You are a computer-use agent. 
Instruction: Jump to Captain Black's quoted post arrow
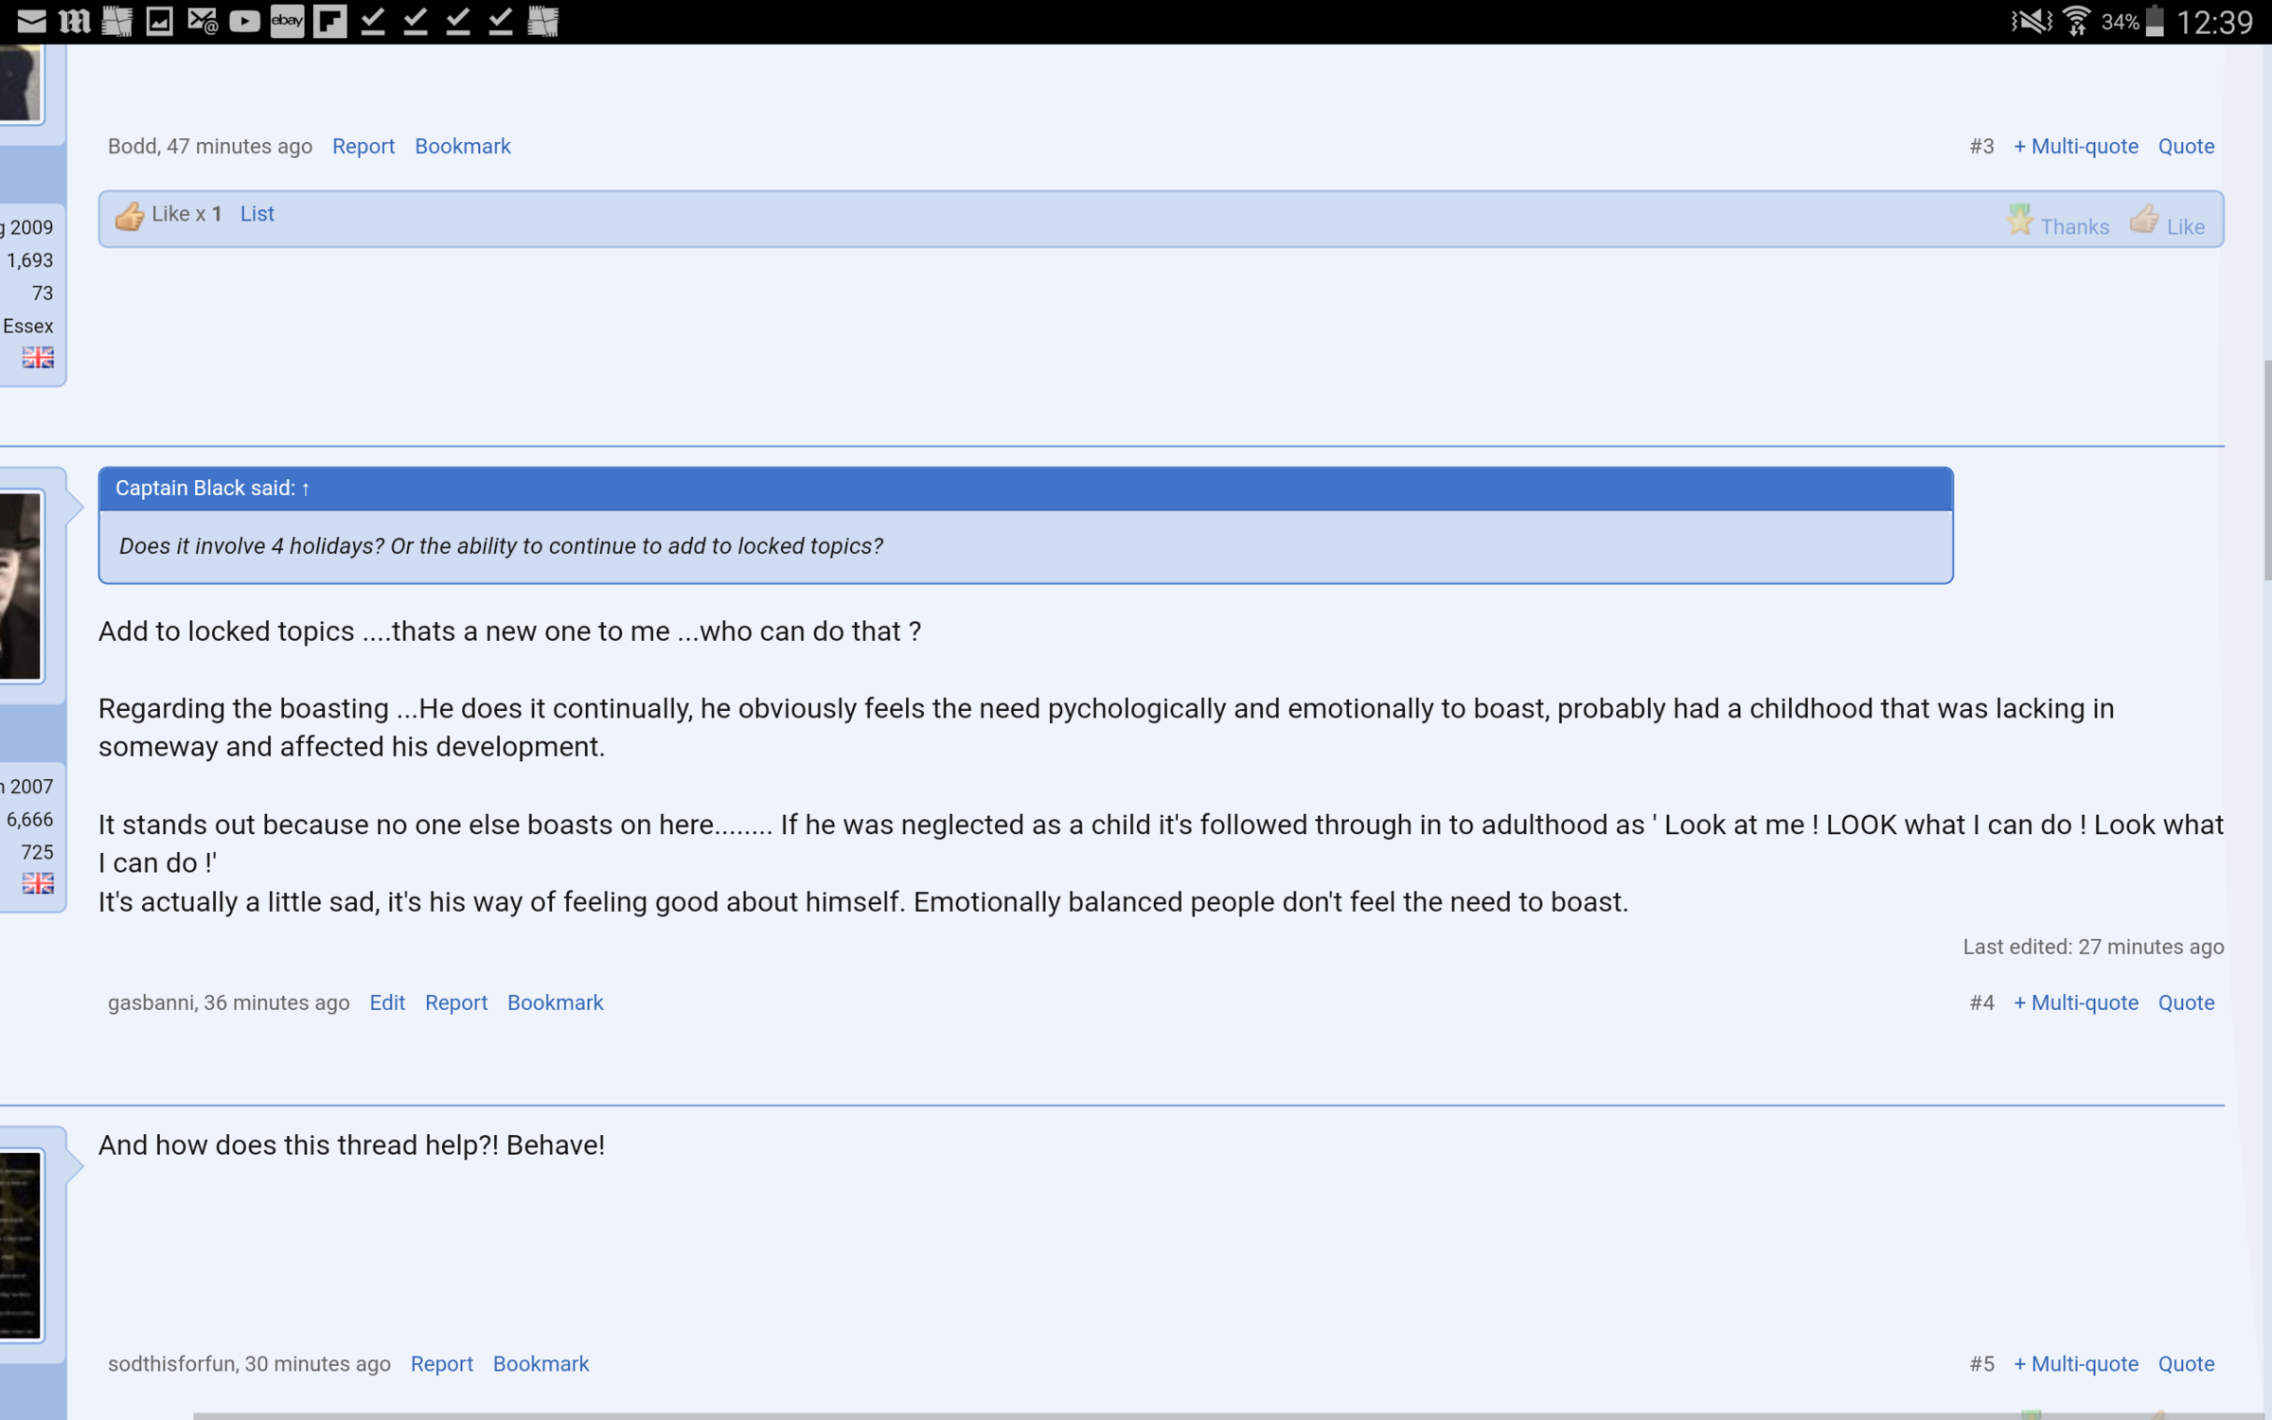tap(306, 488)
